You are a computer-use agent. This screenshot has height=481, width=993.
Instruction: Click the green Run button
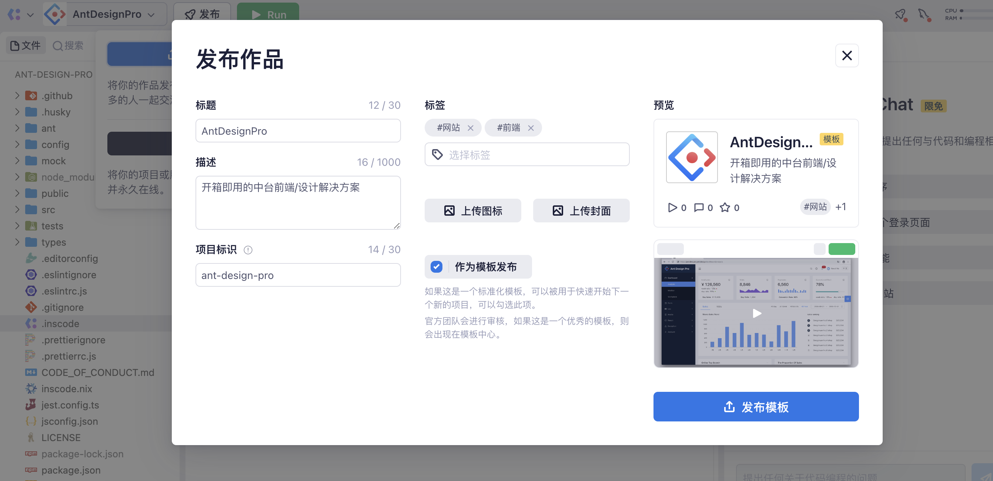268,14
